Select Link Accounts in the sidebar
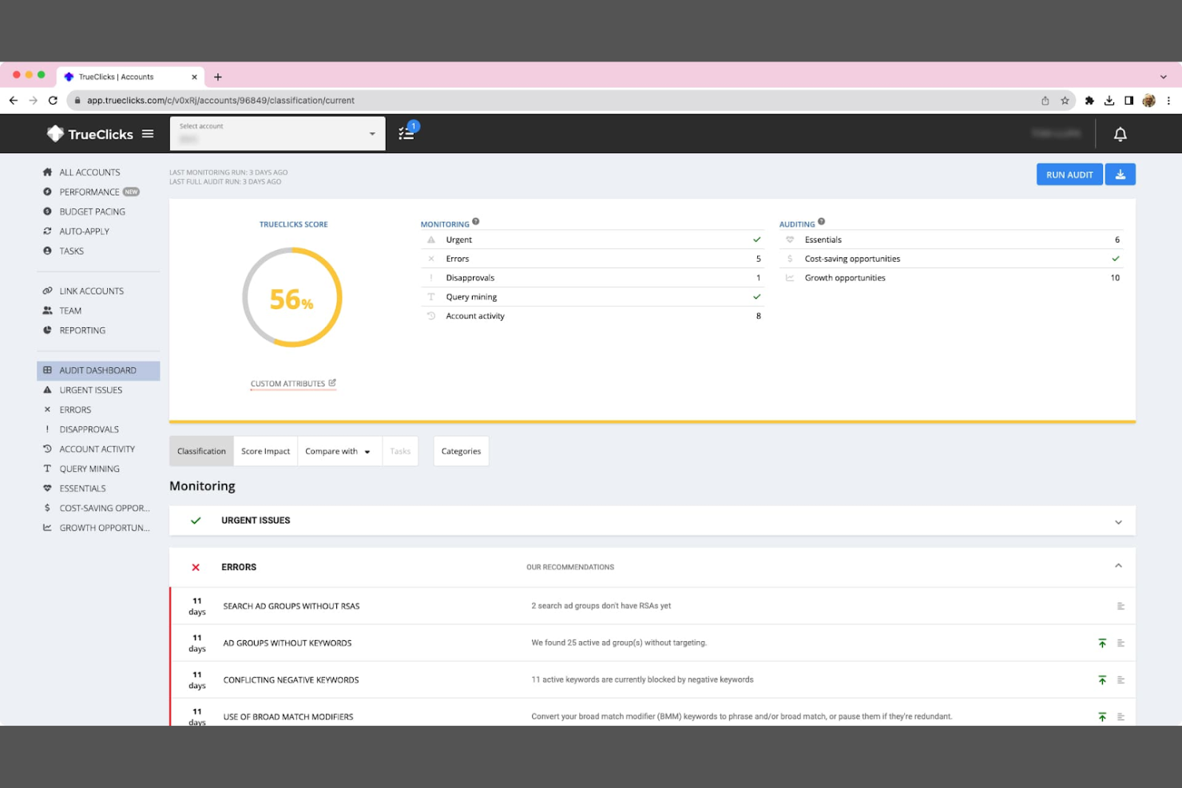1182x788 pixels. [x=91, y=291]
